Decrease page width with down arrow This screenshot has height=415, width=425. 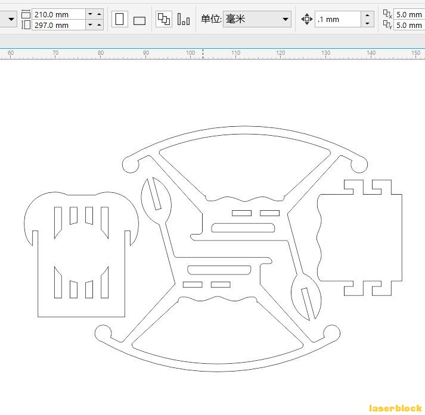point(90,14)
